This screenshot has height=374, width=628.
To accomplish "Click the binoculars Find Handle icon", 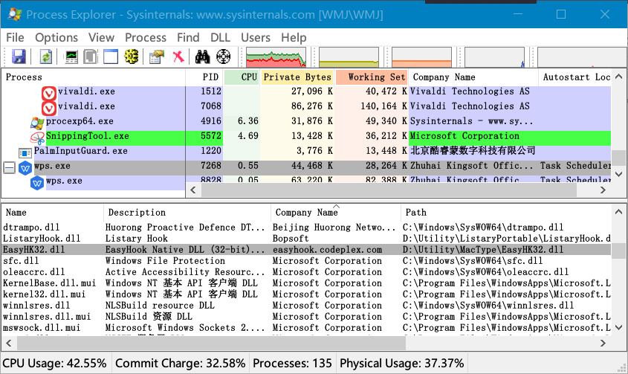I will point(203,57).
